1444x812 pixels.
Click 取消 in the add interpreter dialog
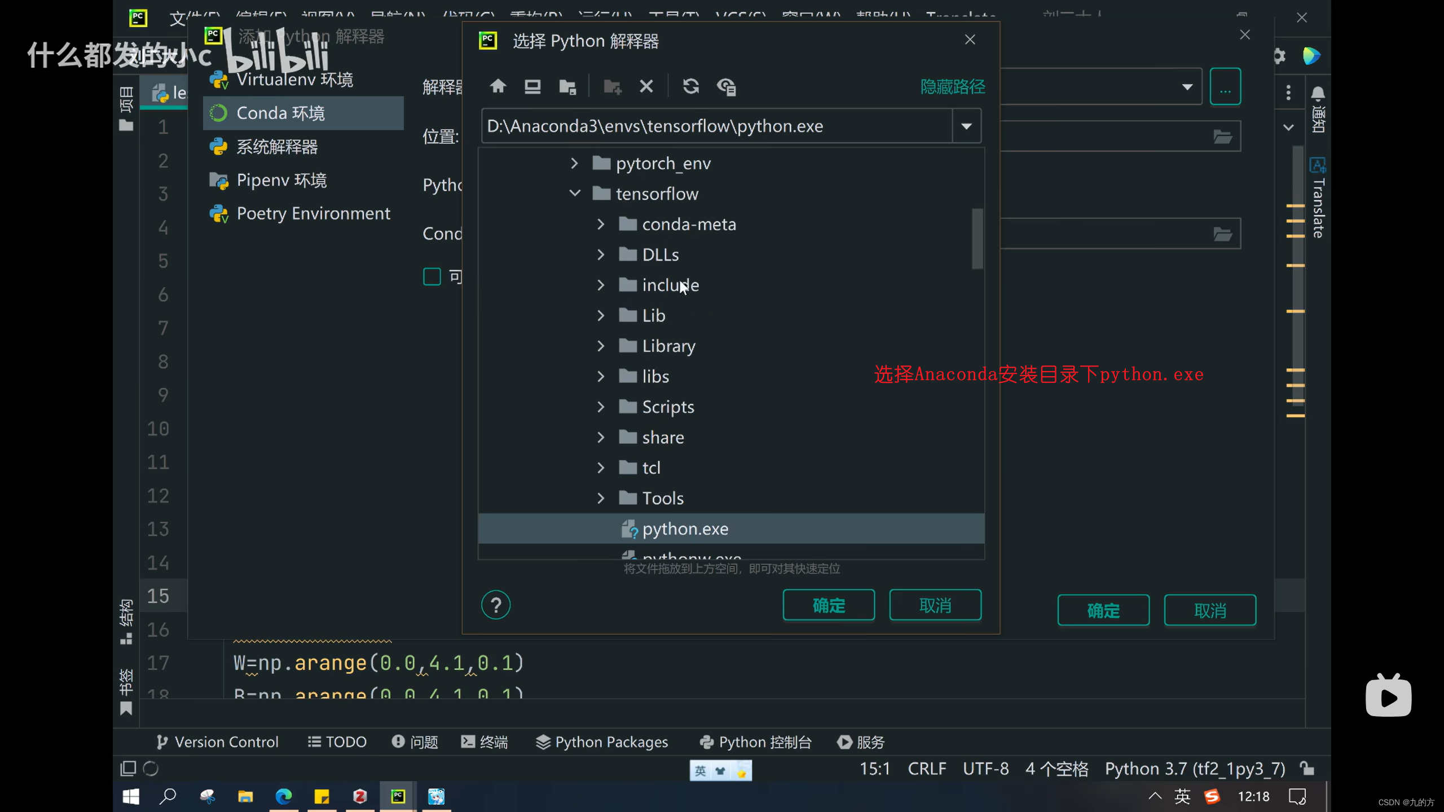click(1210, 610)
